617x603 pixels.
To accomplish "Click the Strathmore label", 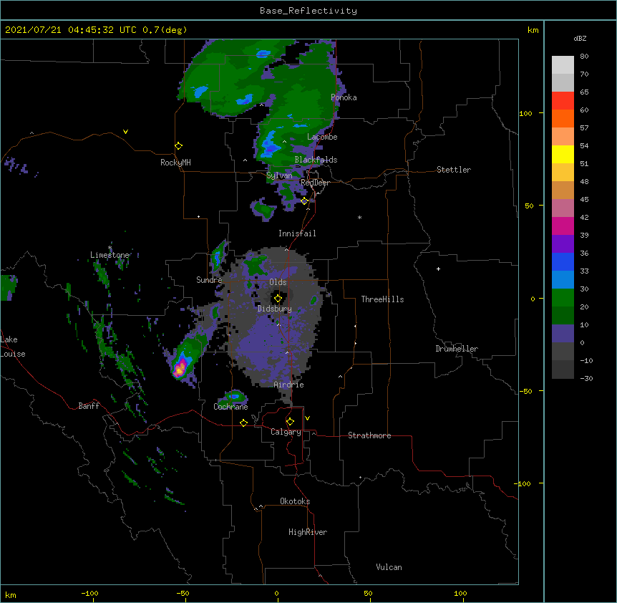I will tap(369, 435).
